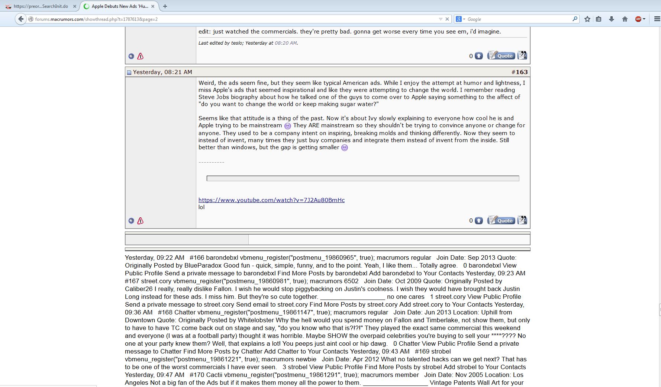The height and width of the screenshot is (387, 661).
Task: Click Quote button on teslo's post
Action: [501, 55]
